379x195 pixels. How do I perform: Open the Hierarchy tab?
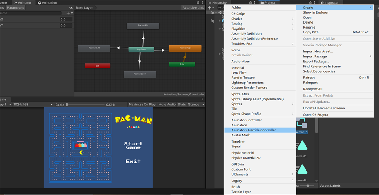[217, 2]
